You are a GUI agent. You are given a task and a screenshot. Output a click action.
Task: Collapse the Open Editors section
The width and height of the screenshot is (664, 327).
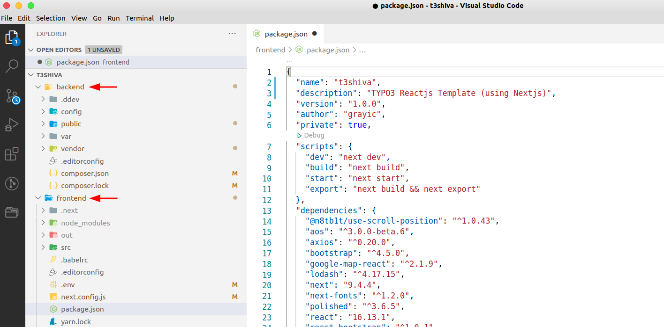[x=31, y=50]
